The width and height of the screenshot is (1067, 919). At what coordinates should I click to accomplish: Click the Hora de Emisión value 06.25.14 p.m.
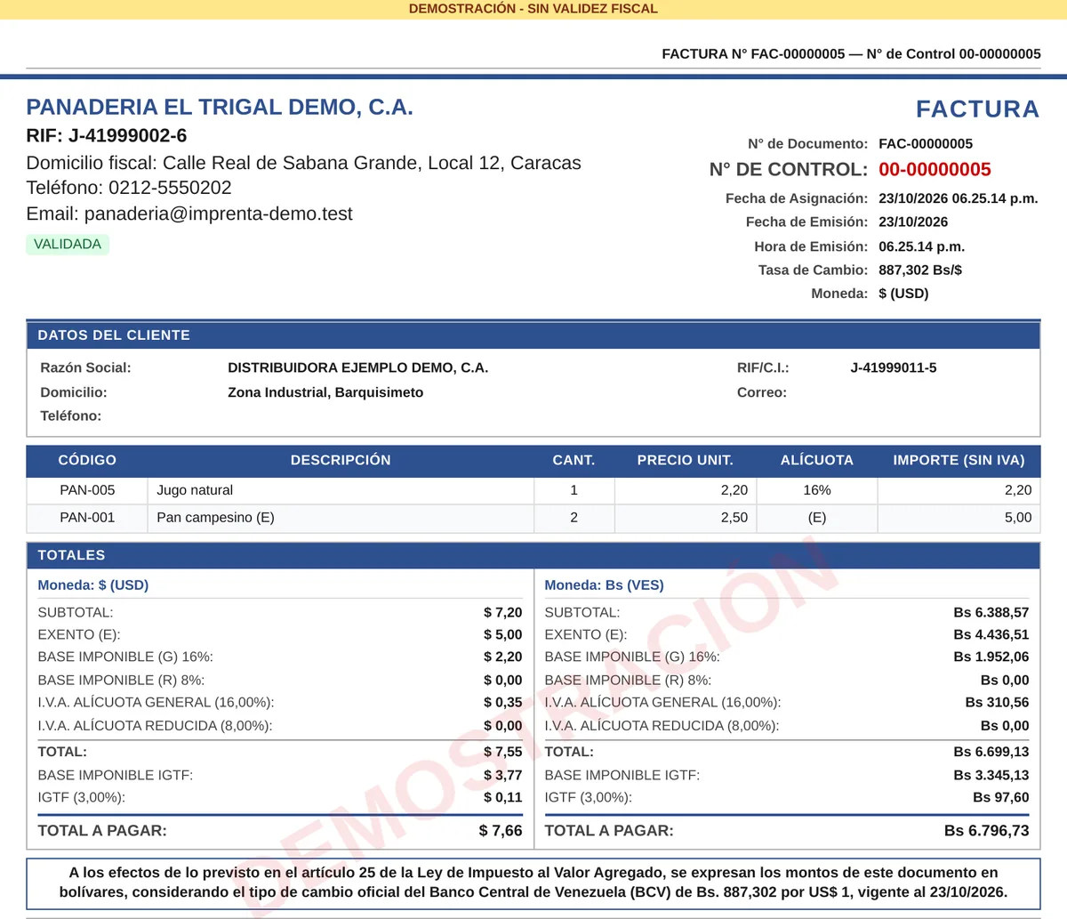point(922,246)
